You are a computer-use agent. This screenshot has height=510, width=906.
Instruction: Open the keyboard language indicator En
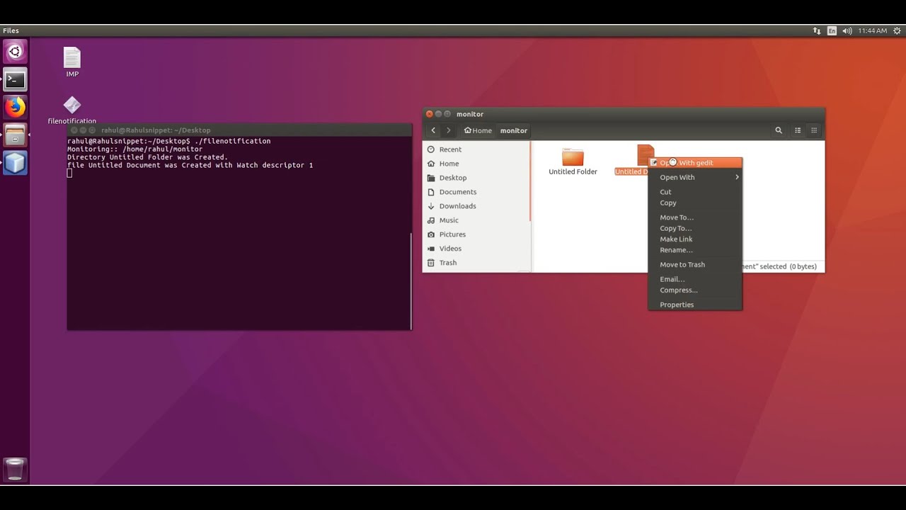832,30
